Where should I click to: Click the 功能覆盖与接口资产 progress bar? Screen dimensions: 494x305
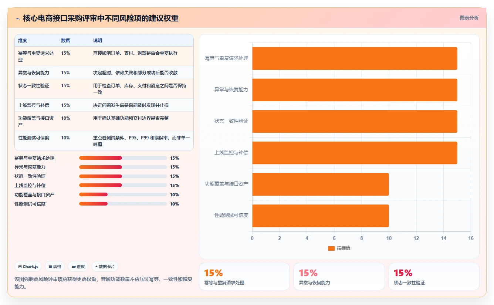pyautogui.click(x=123, y=194)
